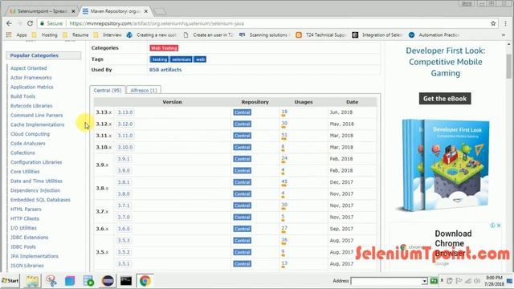The image size is (514, 289).
Task: Click the Web Testing category tag
Action: click(x=164, y=48)
